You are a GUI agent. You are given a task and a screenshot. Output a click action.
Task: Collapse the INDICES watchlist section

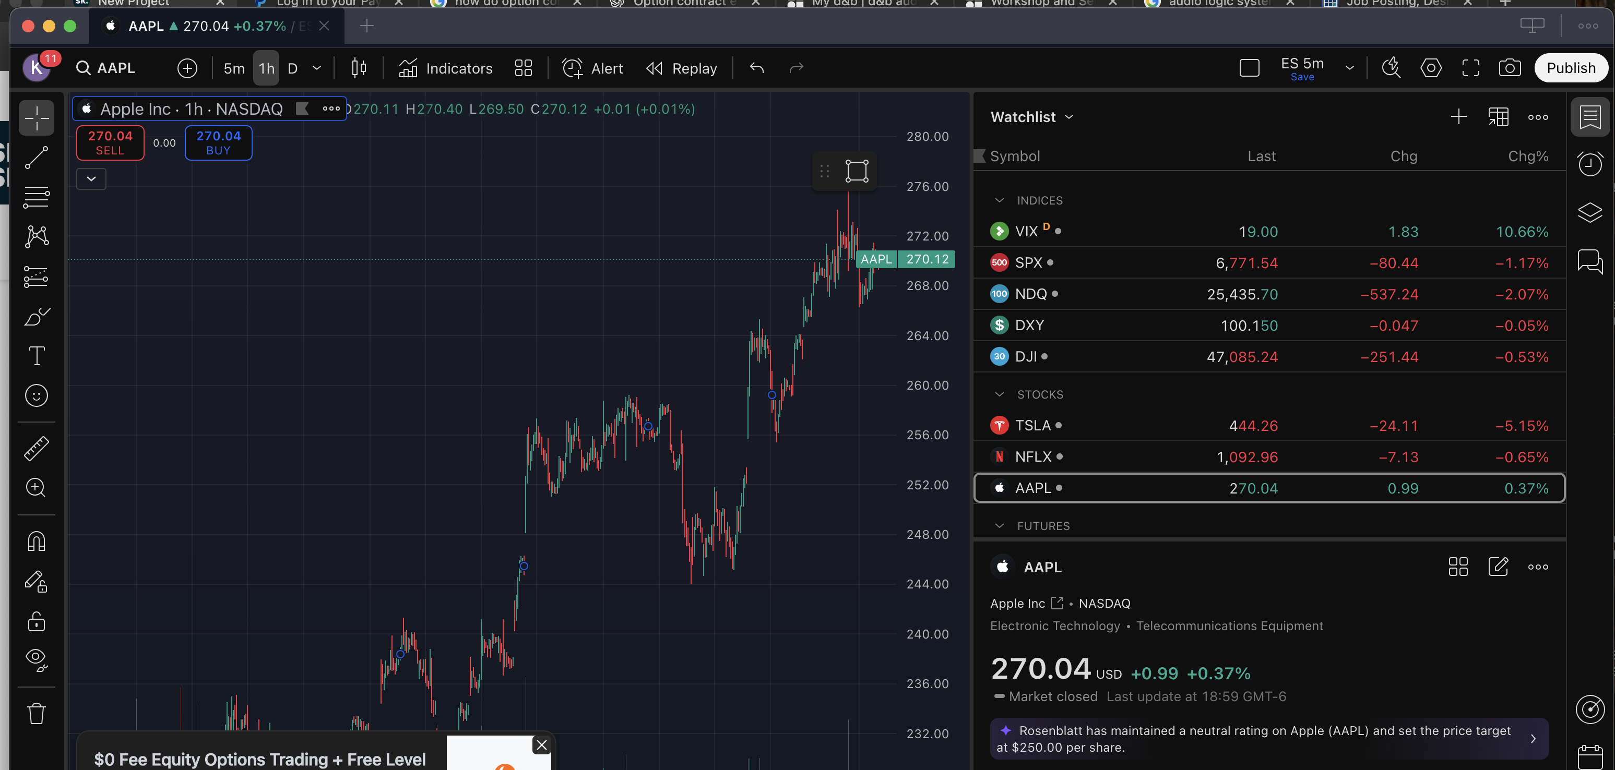click(1000, 200)
